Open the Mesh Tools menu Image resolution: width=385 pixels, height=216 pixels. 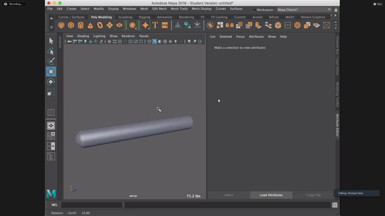pyautogui.click(x=179, y=9)
